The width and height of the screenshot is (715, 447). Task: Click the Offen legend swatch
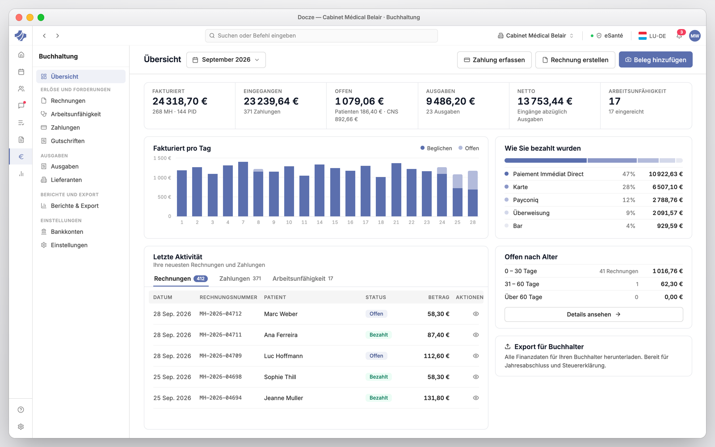(460, 148)
